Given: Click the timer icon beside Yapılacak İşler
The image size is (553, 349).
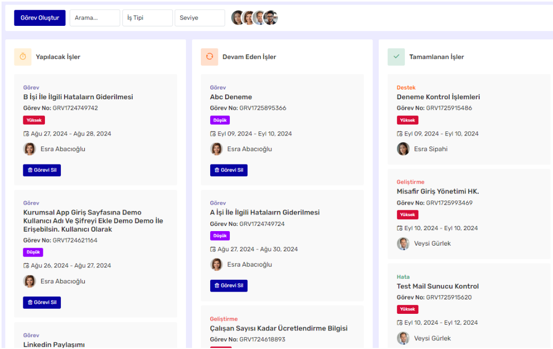Looking at the screenshot, I should coord(23,57).
